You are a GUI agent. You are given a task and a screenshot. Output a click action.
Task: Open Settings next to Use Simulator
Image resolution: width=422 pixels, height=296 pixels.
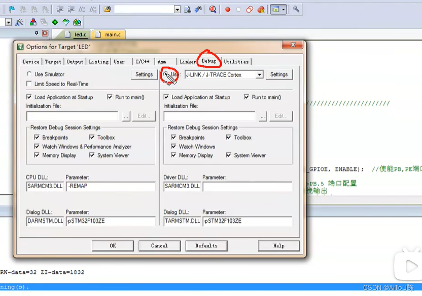144,74
